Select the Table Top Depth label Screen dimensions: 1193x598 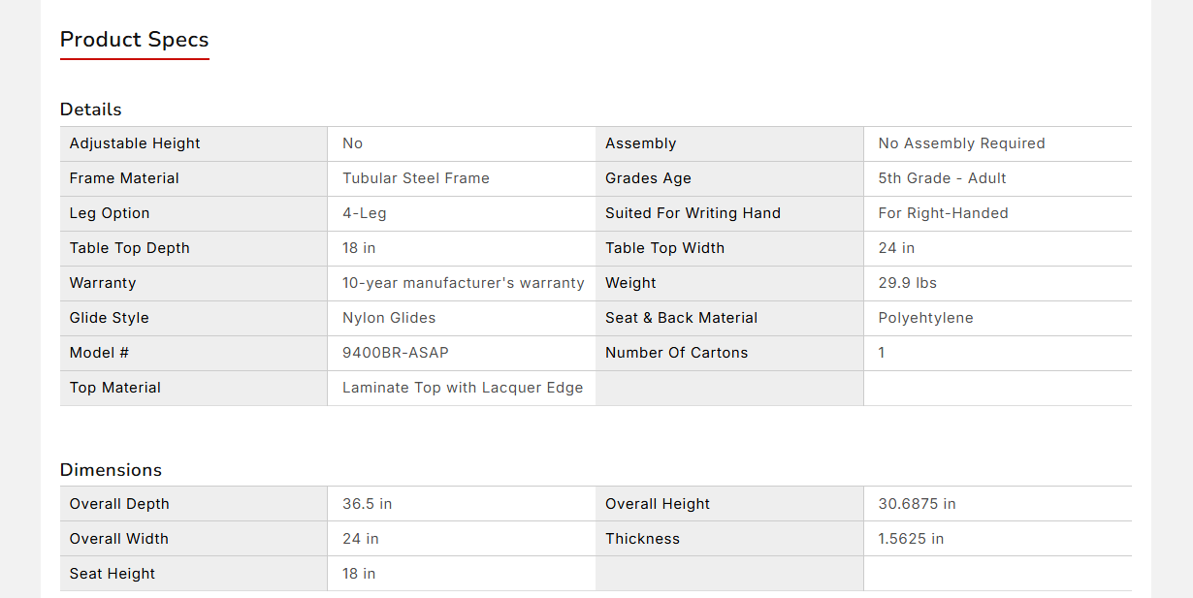coord(130,248)
